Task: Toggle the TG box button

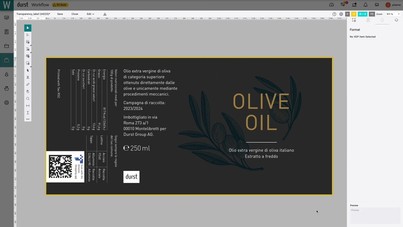Action: click(372, 14)
